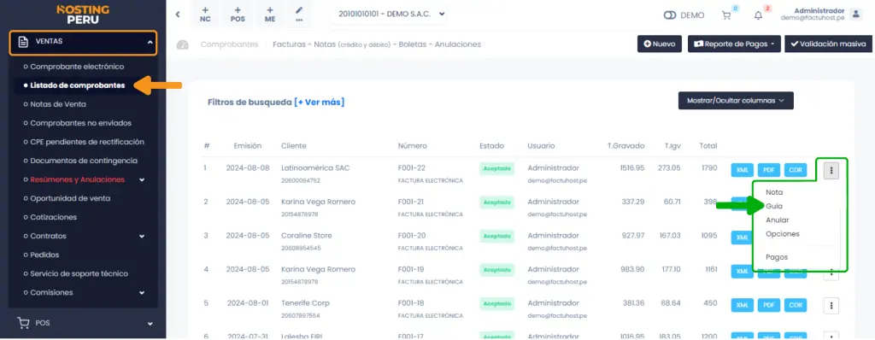Collapse the VENTAS sidebar section

(83, 43)
